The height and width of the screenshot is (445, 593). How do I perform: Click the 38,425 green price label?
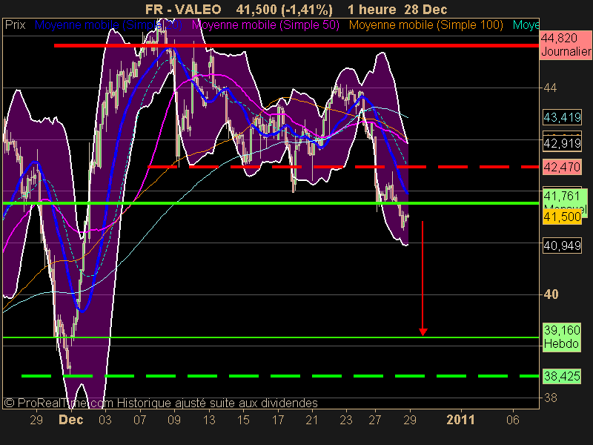562,376
